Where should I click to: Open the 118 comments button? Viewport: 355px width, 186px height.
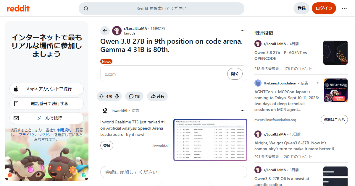[x=134, y=96]
